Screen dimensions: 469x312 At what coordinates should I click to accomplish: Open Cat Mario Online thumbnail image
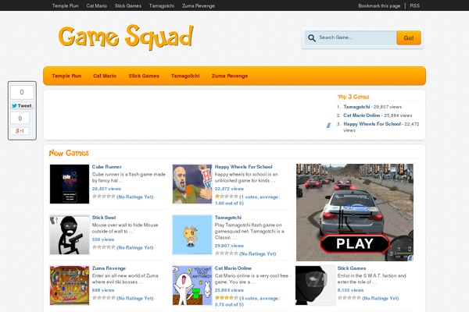(192, 285)
